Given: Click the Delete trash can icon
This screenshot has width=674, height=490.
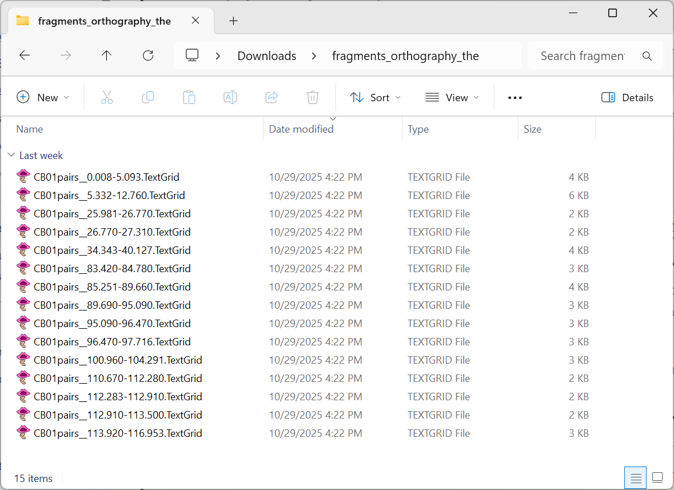Looking at the screenshot, I should pyautogui.click(x=312, y=98).
